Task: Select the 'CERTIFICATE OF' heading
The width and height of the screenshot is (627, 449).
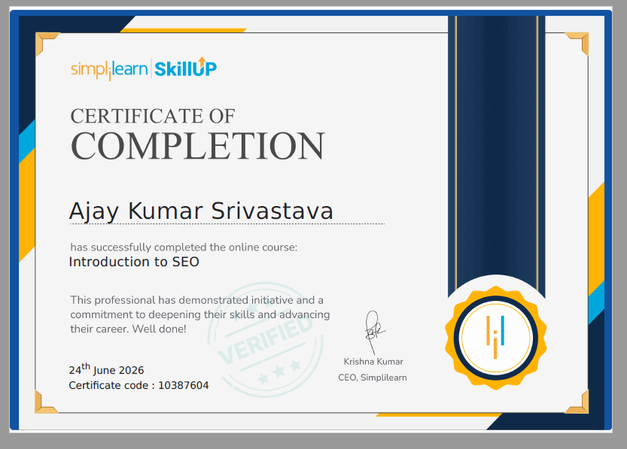Action: [153, 117]
